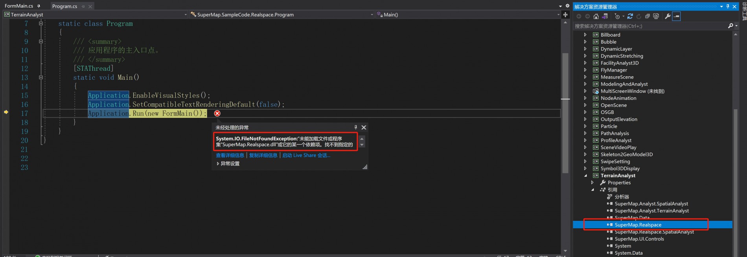Toggle the preview selected items button
Viewport: 747px width, 257px height.
(676, 16)
